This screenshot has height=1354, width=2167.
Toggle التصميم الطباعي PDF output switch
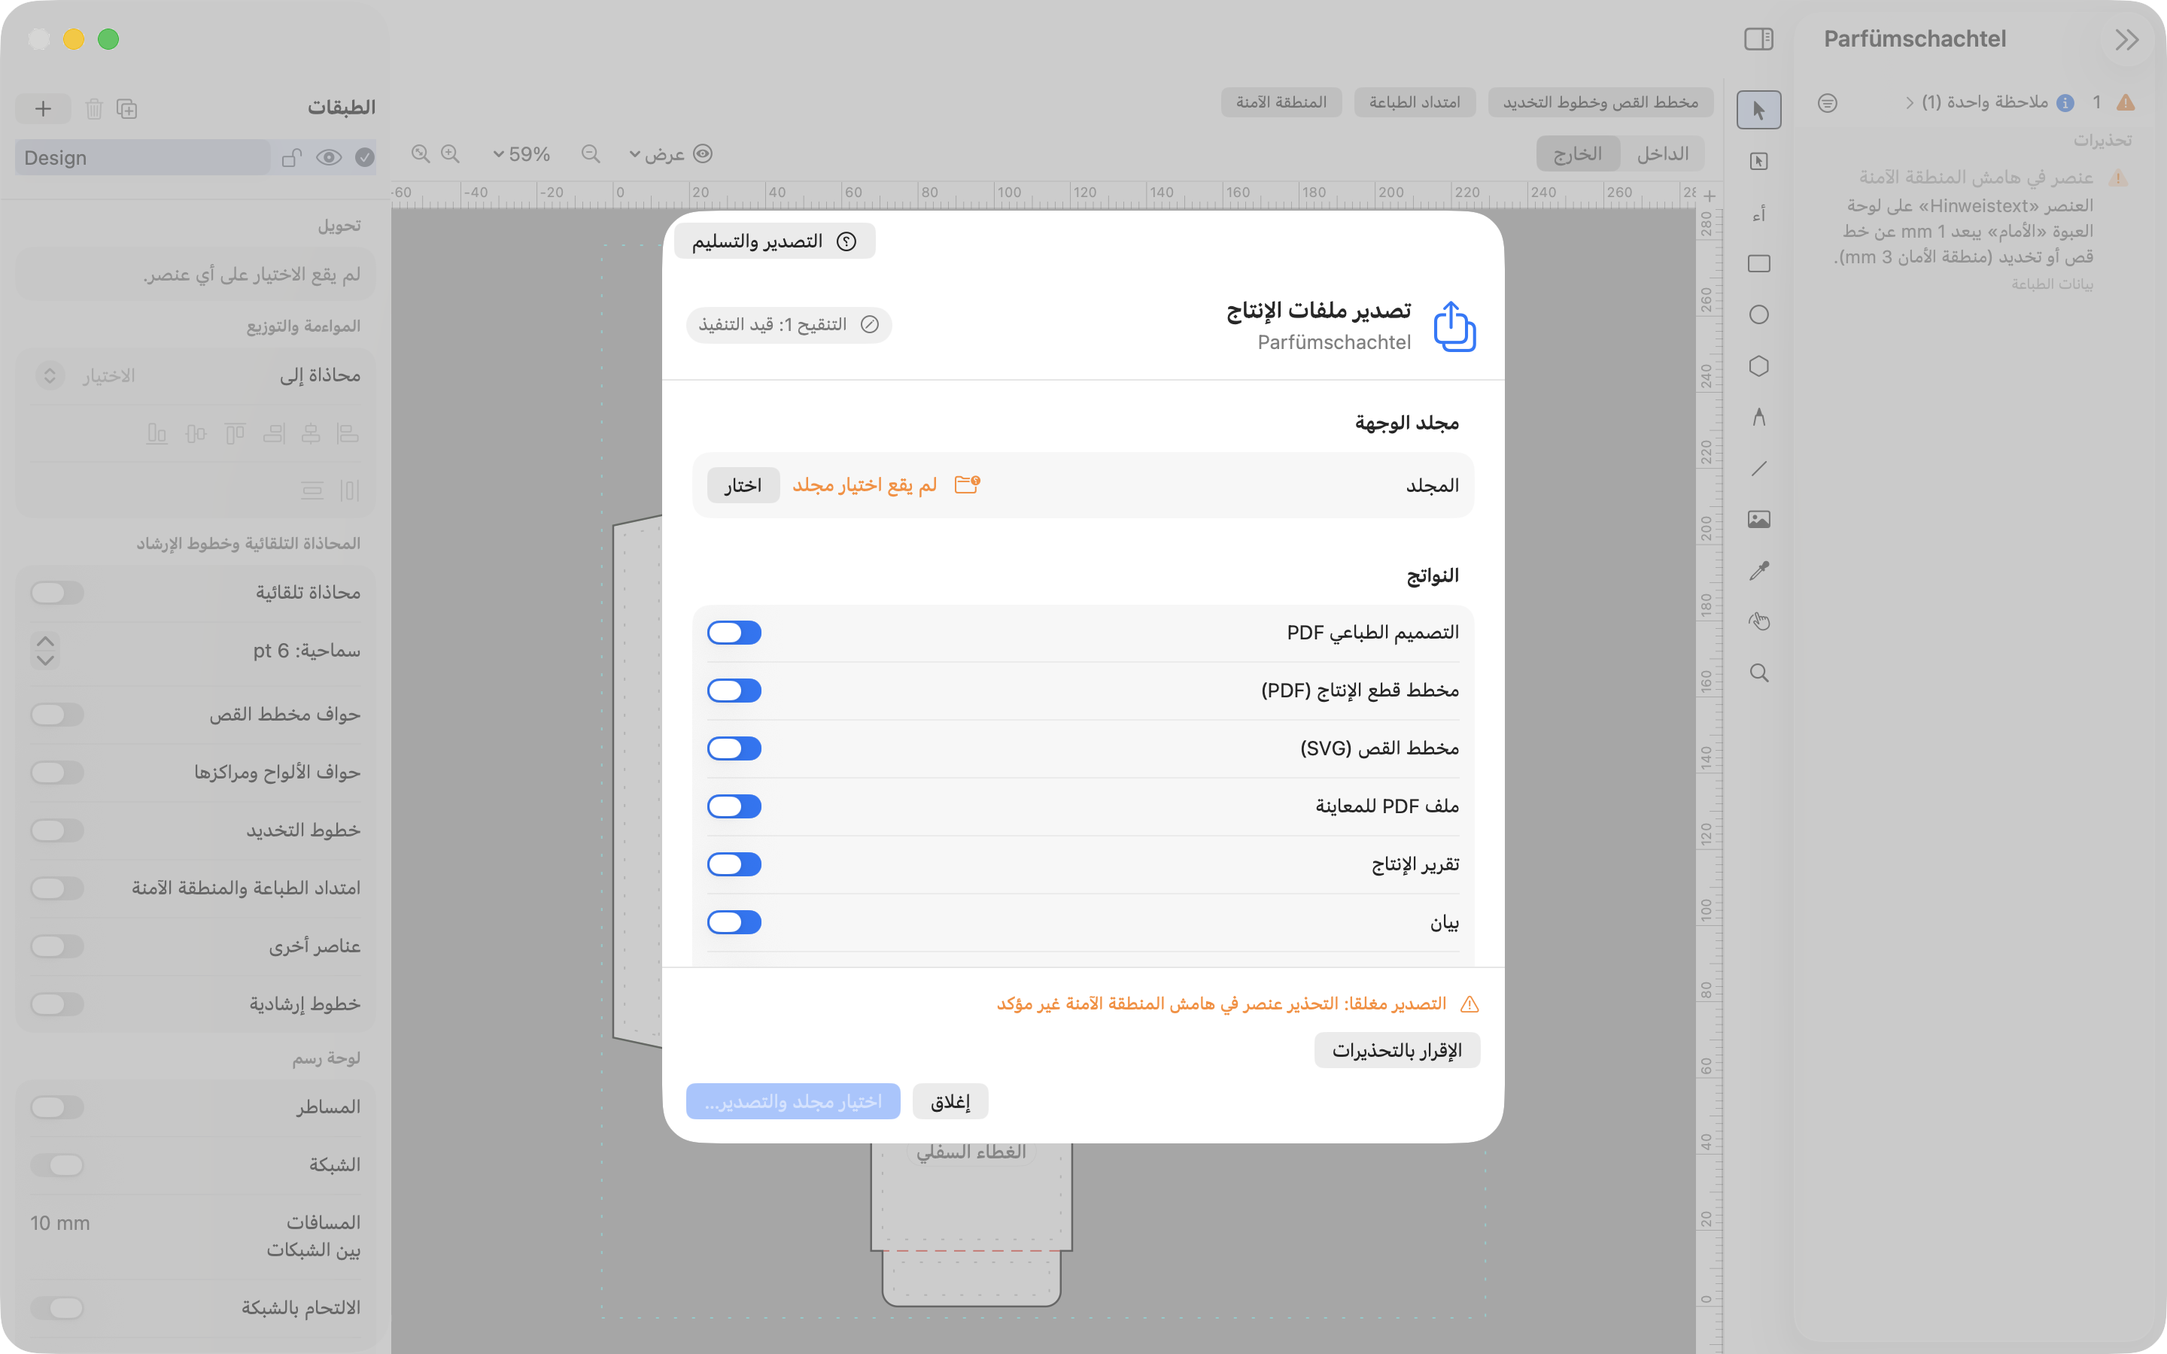[734, 633]
